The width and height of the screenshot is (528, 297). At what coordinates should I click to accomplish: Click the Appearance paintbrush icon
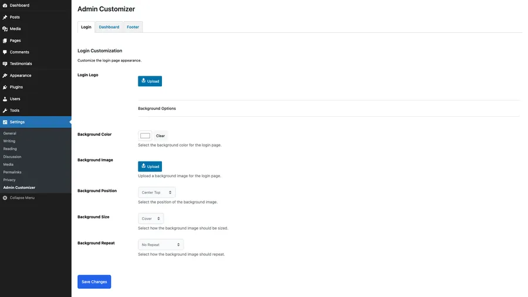click(5, 76)
